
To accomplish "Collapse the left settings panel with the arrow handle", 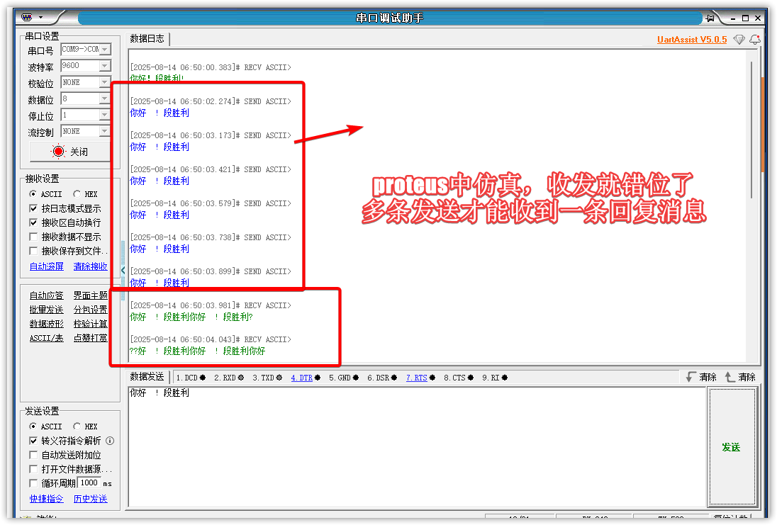I will pos(123,271).
